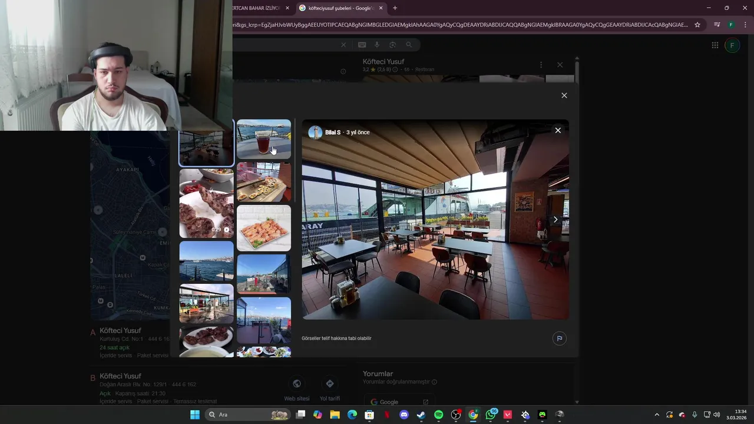The height and width of the screenshot is (424, 754).
Task: Open Microsoft Edge from the taskbar
Action: (x=352, y=415)
